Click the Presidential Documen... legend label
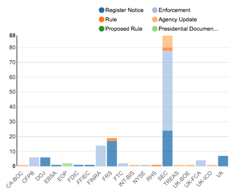The width and height of the screenshot is (238, 191). pos(188,29)
